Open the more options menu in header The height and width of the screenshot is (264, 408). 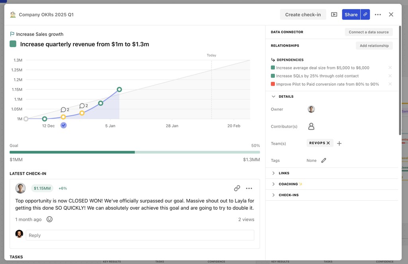[x=378, y=15]
